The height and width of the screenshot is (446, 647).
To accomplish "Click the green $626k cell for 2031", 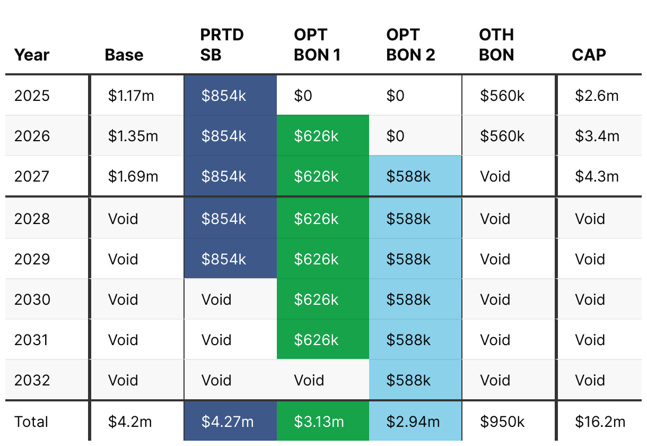I will (322, 340).
